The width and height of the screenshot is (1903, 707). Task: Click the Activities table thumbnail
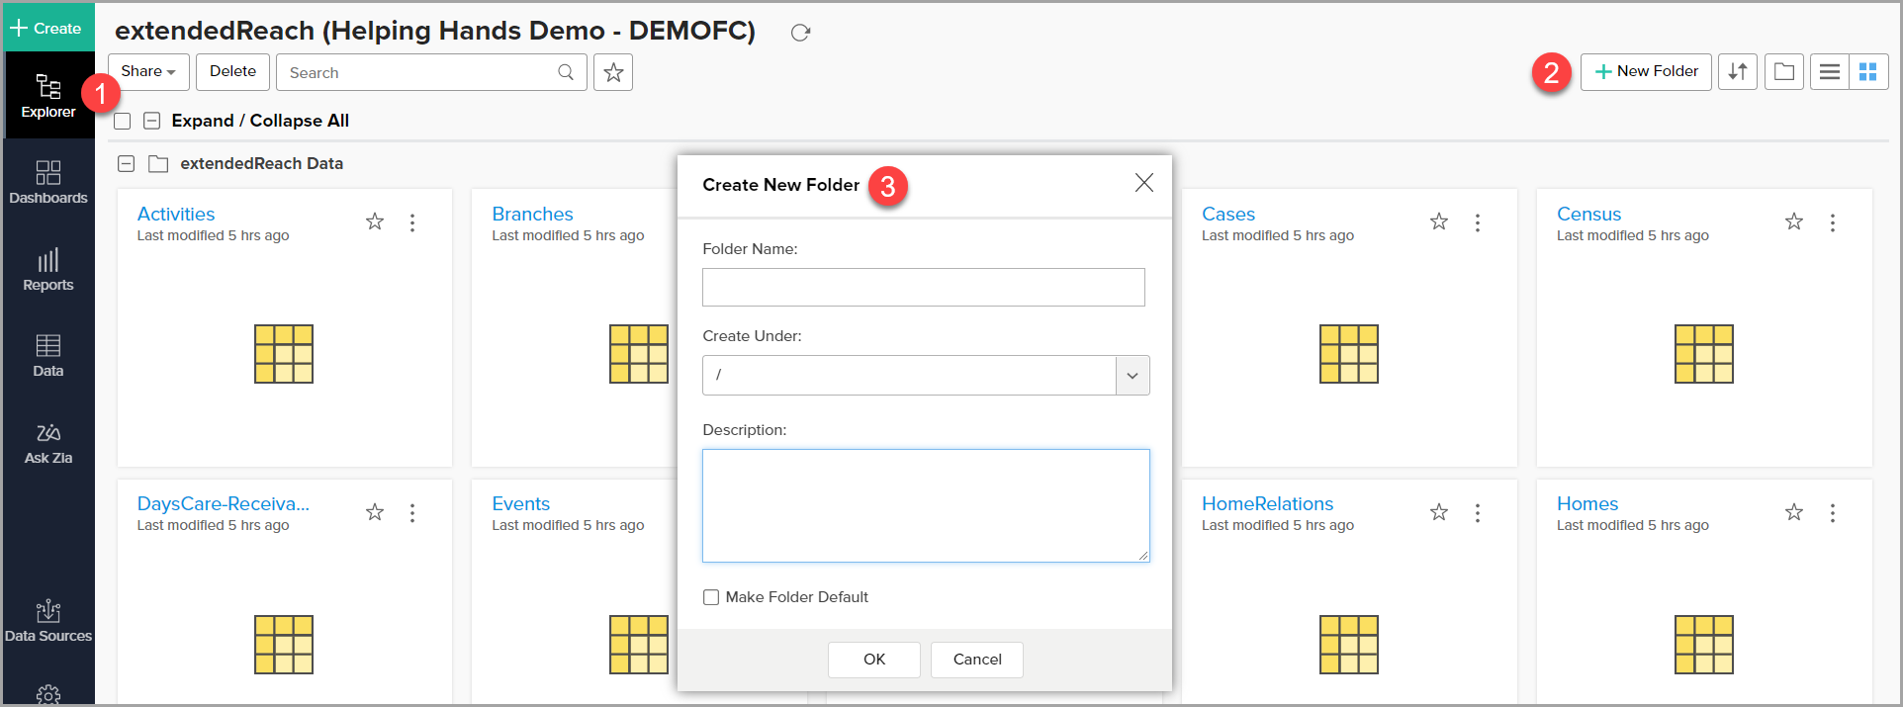(x=284, y=354)
